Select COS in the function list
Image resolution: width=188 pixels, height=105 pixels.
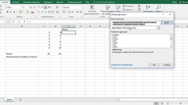115,37
